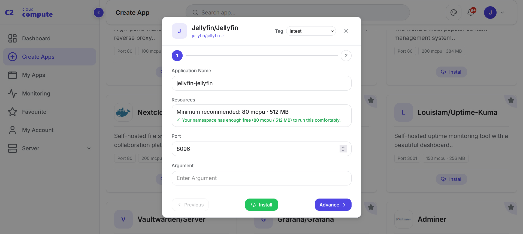Open the theme palette icon

(x=454, y=12)
